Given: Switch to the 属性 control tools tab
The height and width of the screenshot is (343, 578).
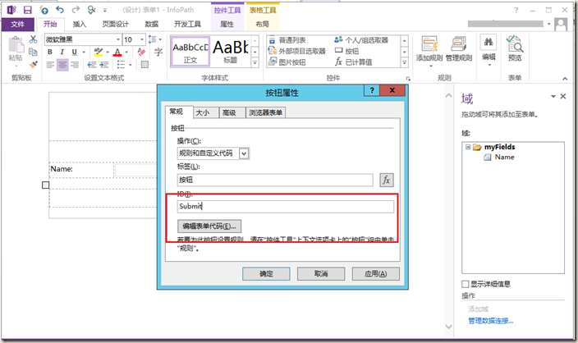Looking at the screenshot, I should 227,25.
